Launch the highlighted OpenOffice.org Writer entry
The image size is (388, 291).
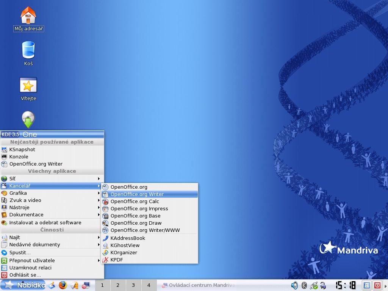[150, 194]
